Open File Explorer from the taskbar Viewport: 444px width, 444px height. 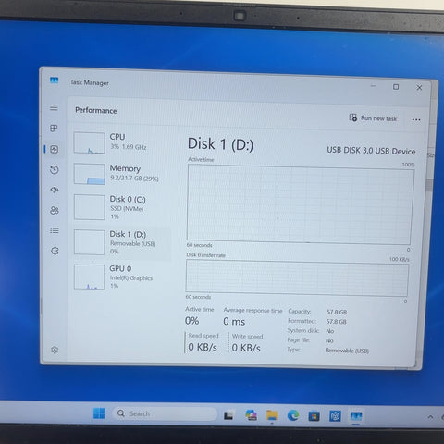(272, 415)
